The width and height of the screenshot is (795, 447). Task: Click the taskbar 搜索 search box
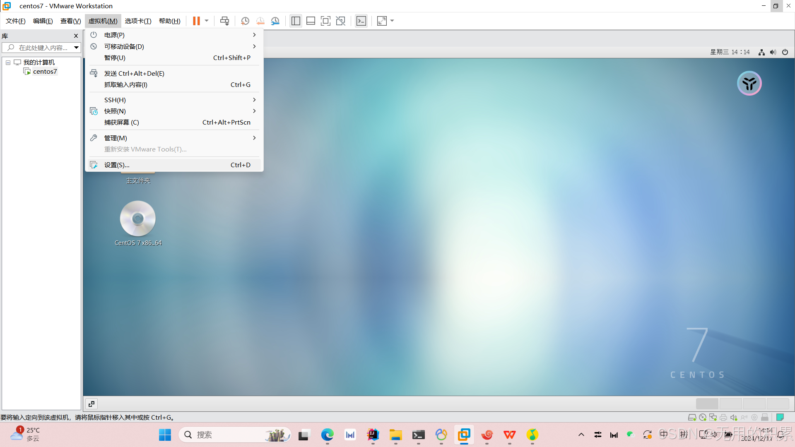coord(235,435)
